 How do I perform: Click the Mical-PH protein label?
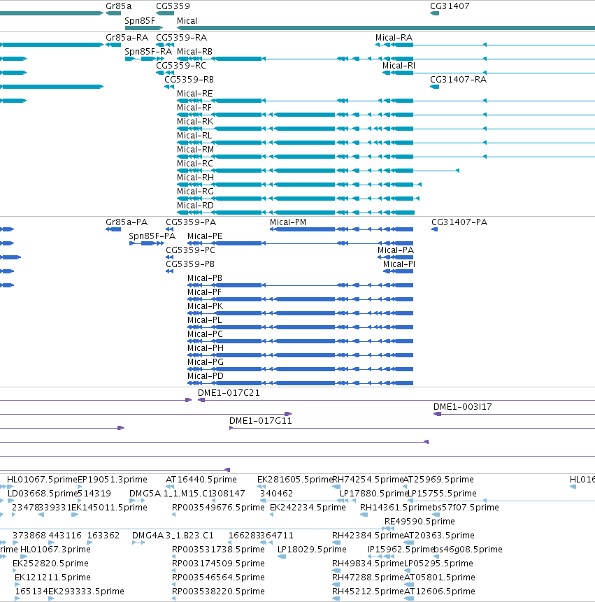click(206, 348)
